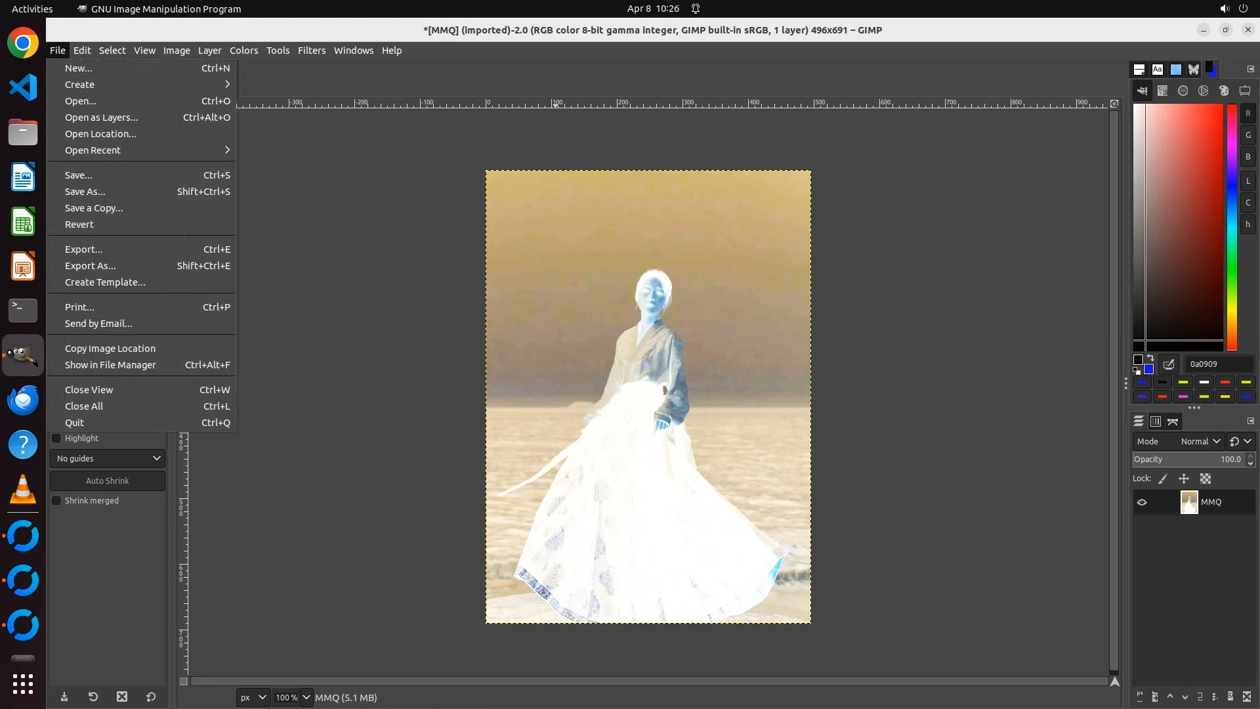Click the color picker eyedropper icon
Image resolution: width=1260 pixels, height=709 pixels.
(x=1169, y=364)
